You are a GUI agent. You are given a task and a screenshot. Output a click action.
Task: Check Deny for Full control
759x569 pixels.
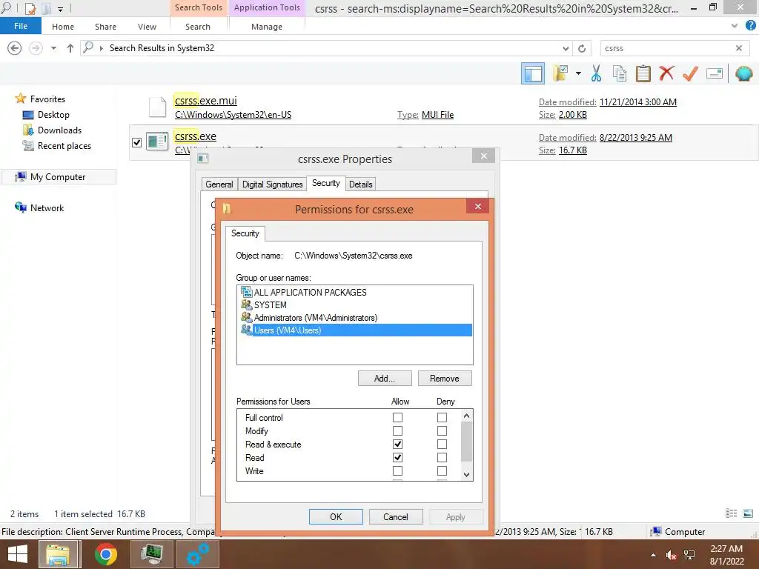[442, 417]
